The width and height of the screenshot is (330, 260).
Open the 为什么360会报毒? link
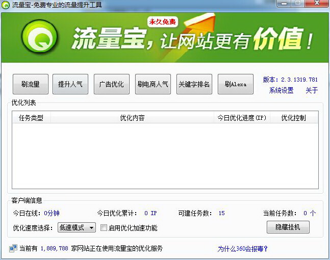tap(243, 249)
